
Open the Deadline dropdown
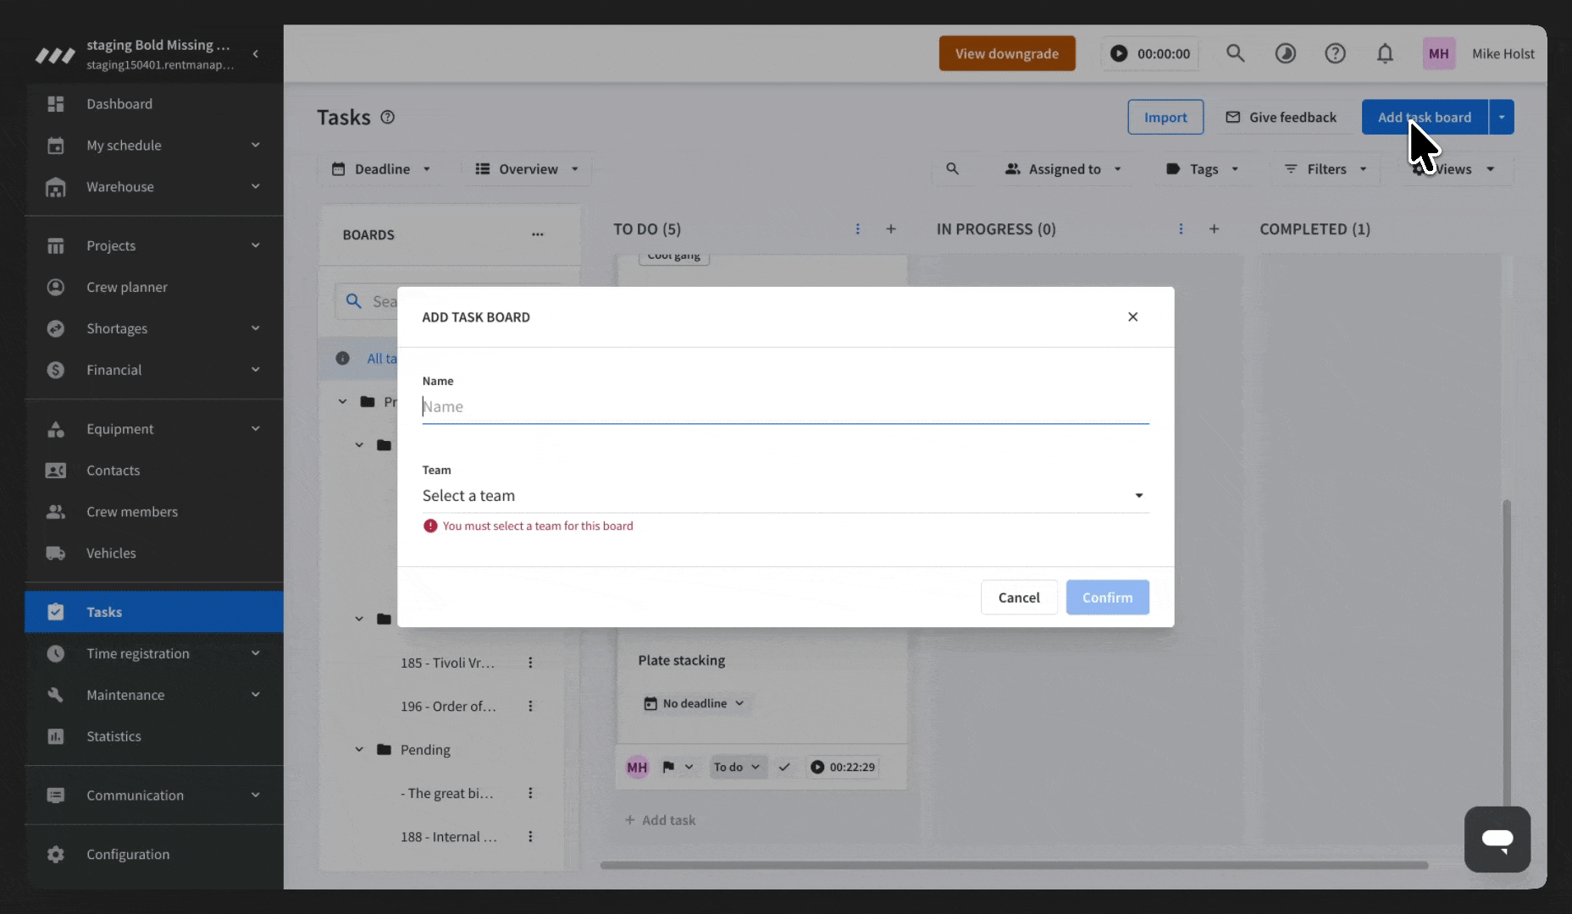[382, 169]
